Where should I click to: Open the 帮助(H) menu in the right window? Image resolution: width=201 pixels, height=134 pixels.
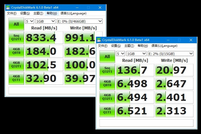(143, 46)
